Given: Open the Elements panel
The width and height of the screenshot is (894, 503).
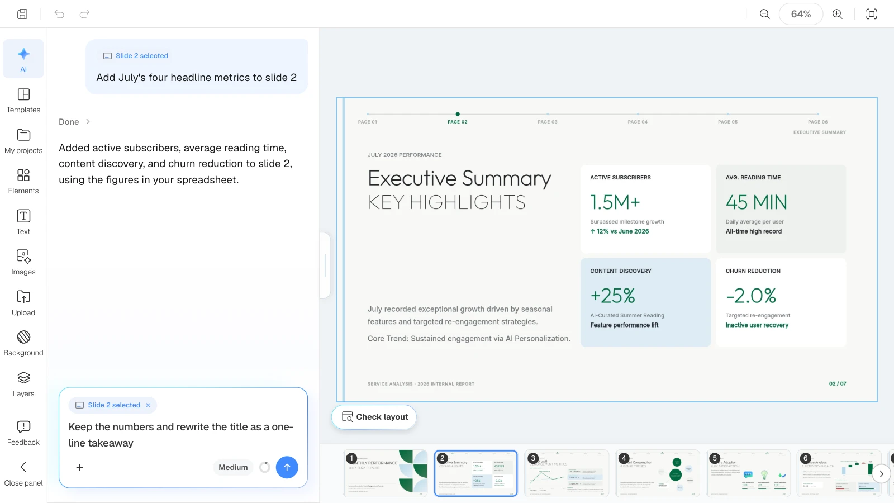Looking at the screenshot, I should tap(23, 182).
